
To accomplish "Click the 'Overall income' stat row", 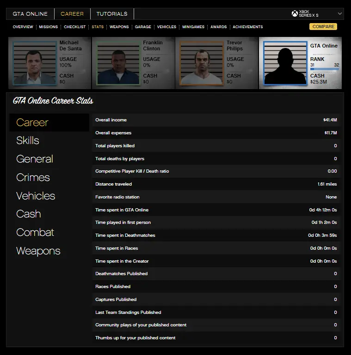I will (216, 120).
